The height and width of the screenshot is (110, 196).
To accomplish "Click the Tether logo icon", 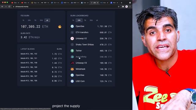I will click(x=72, y=51).
